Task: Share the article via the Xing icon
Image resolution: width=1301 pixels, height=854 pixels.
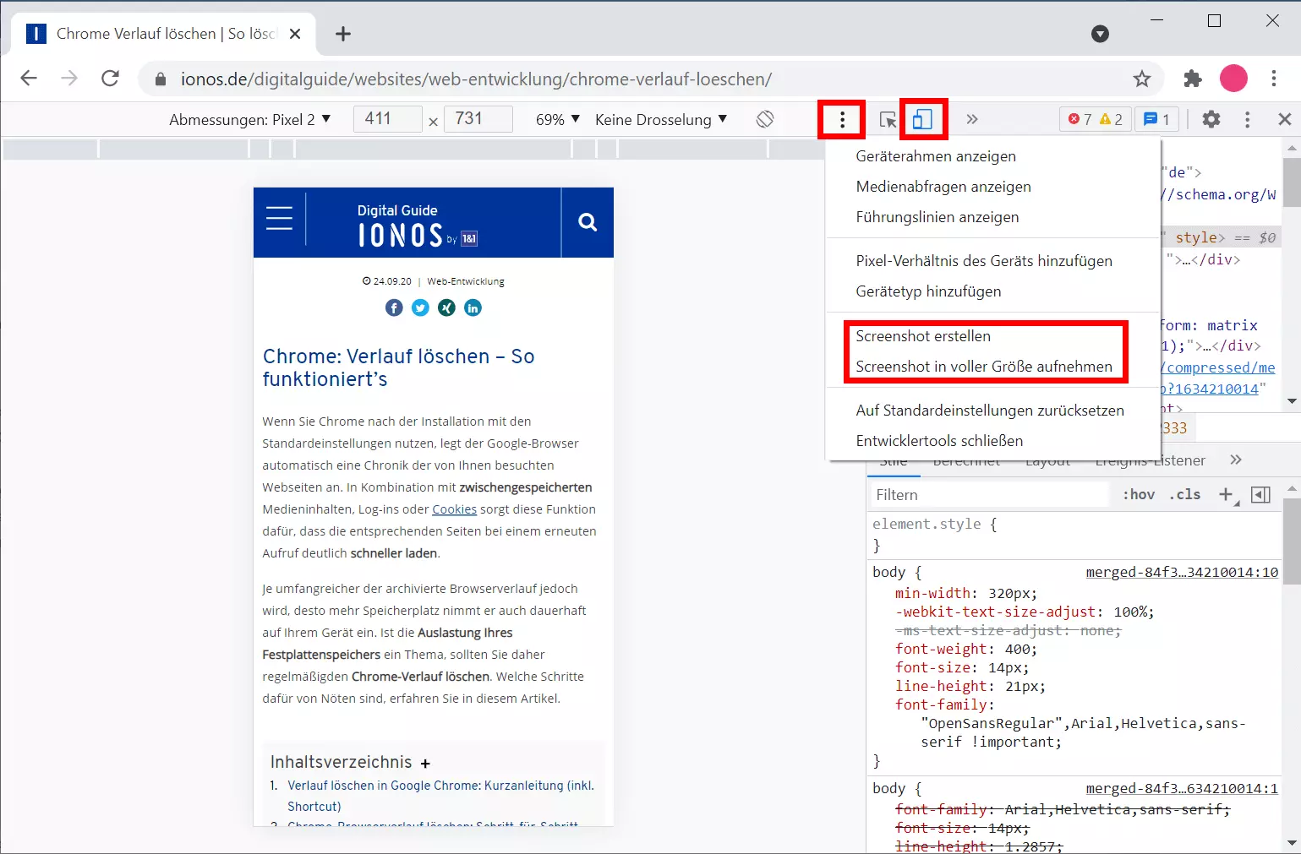Action: (446, 308)
